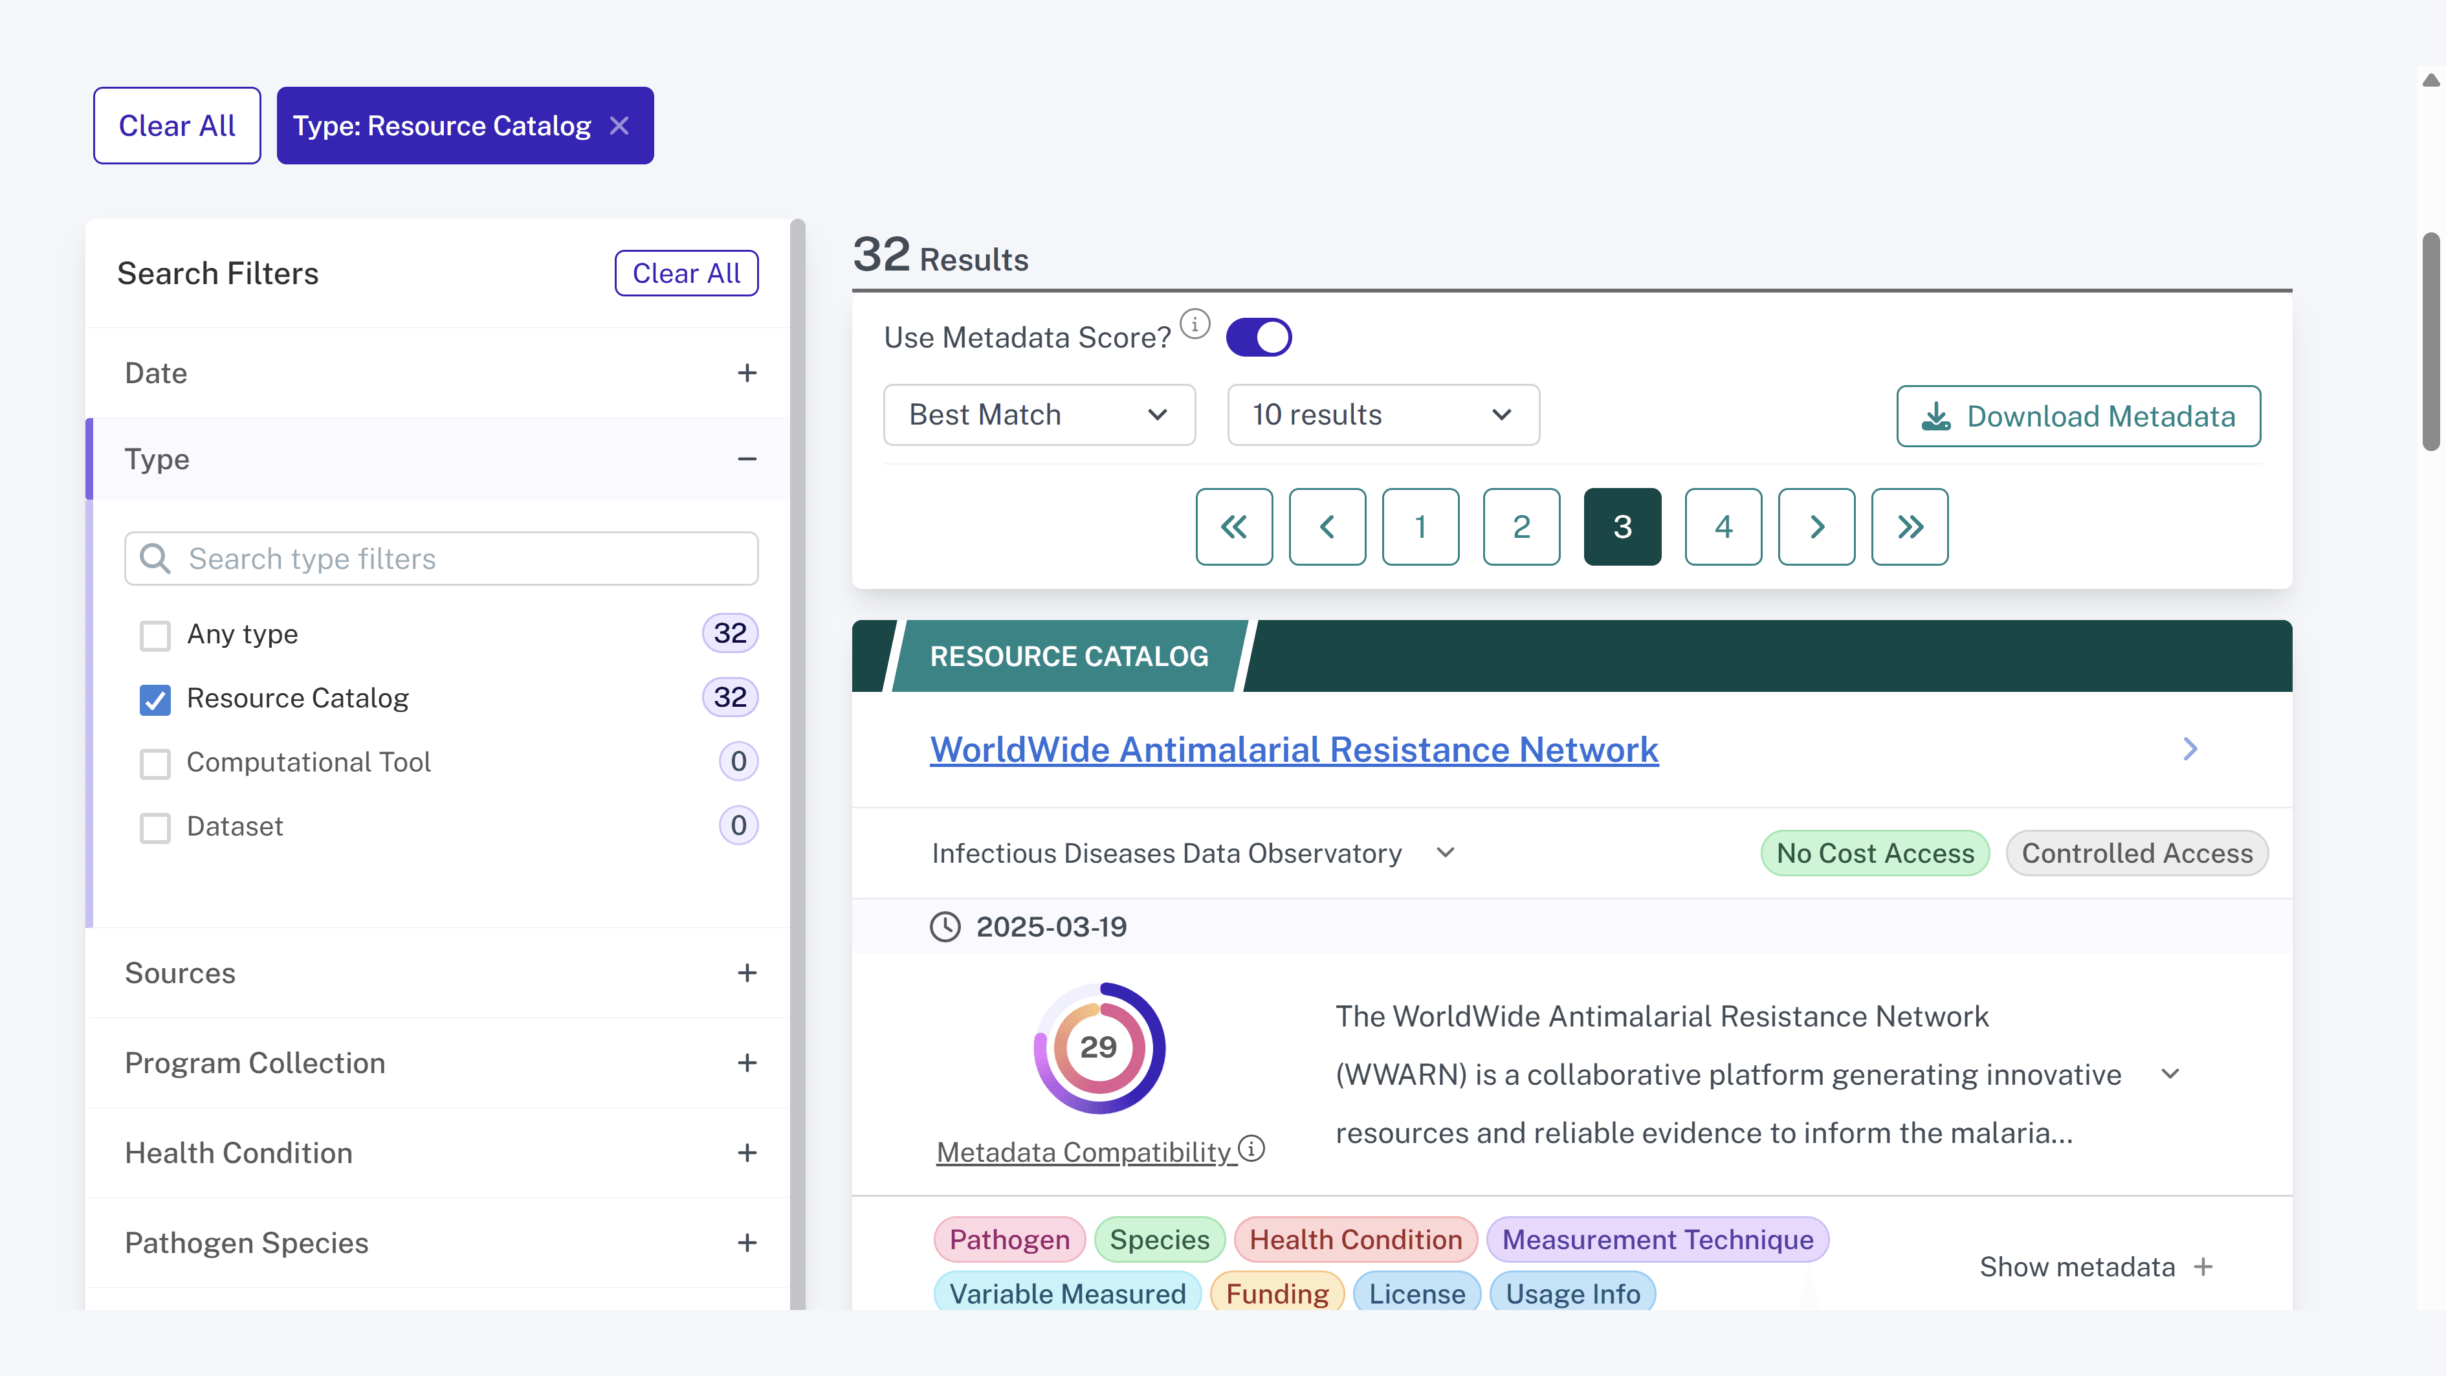Uncheck the Resource Catalog filter
This screenshot has height=1376, width=2446.
pyautogui.click(x=155, y=700)
